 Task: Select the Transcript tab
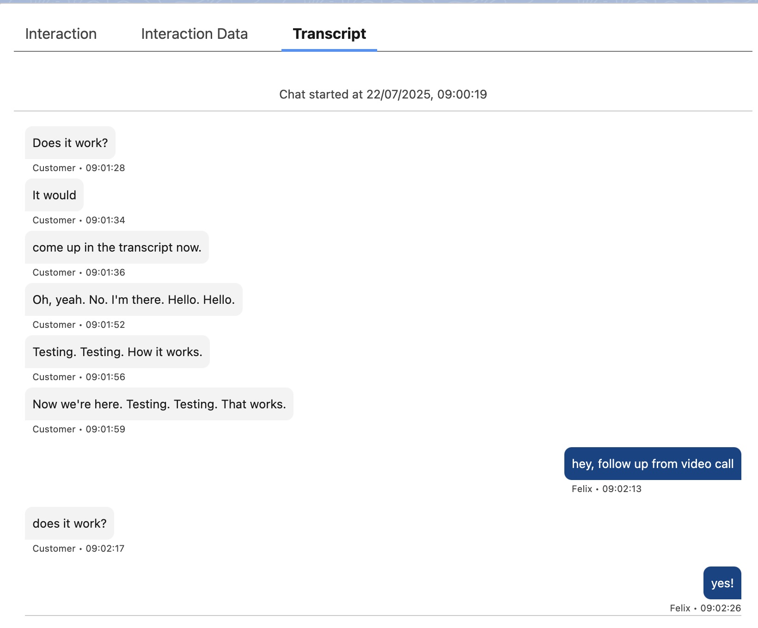click(329, 34)
